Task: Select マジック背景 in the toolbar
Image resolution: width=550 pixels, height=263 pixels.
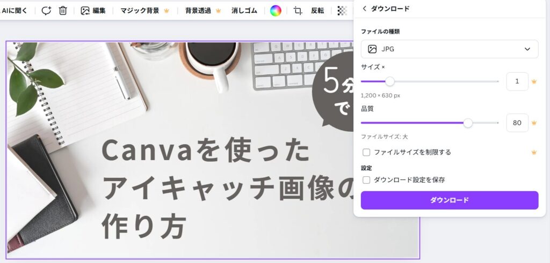Action: [x=144, y=11]
